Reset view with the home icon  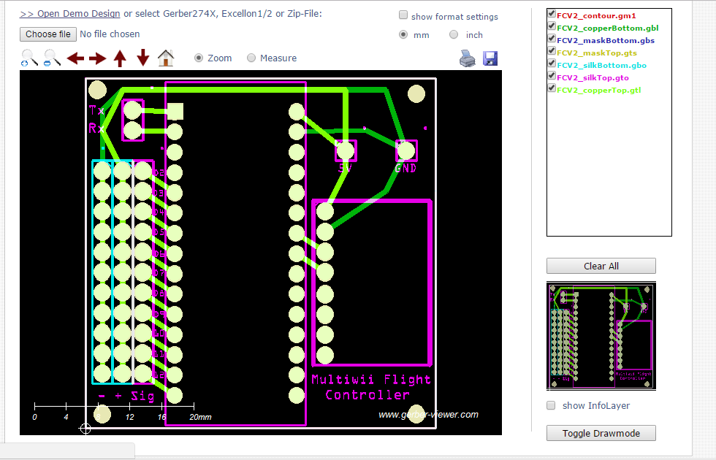165,57
